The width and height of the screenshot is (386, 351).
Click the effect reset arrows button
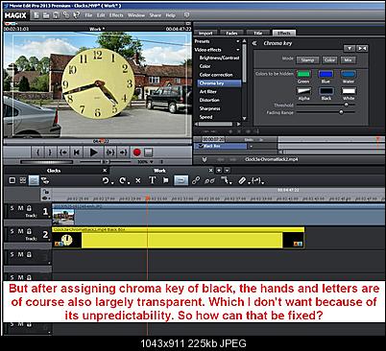tap(362, 48)
